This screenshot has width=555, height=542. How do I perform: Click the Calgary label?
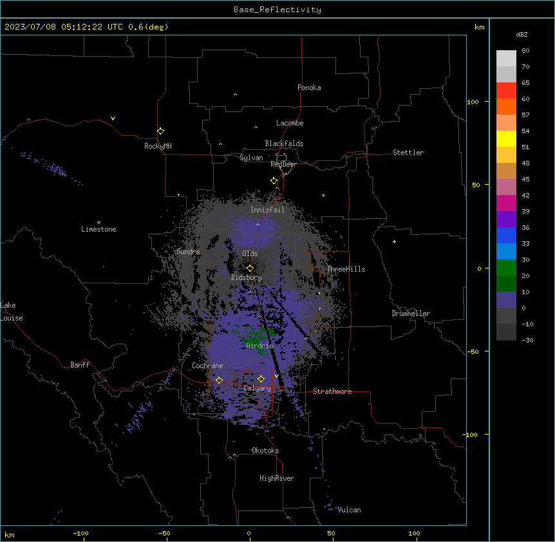click(x=257, y=388)
